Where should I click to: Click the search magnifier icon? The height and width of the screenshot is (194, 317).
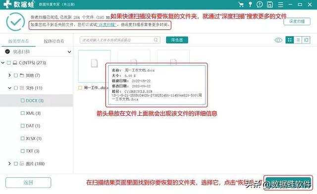(156, 40)
